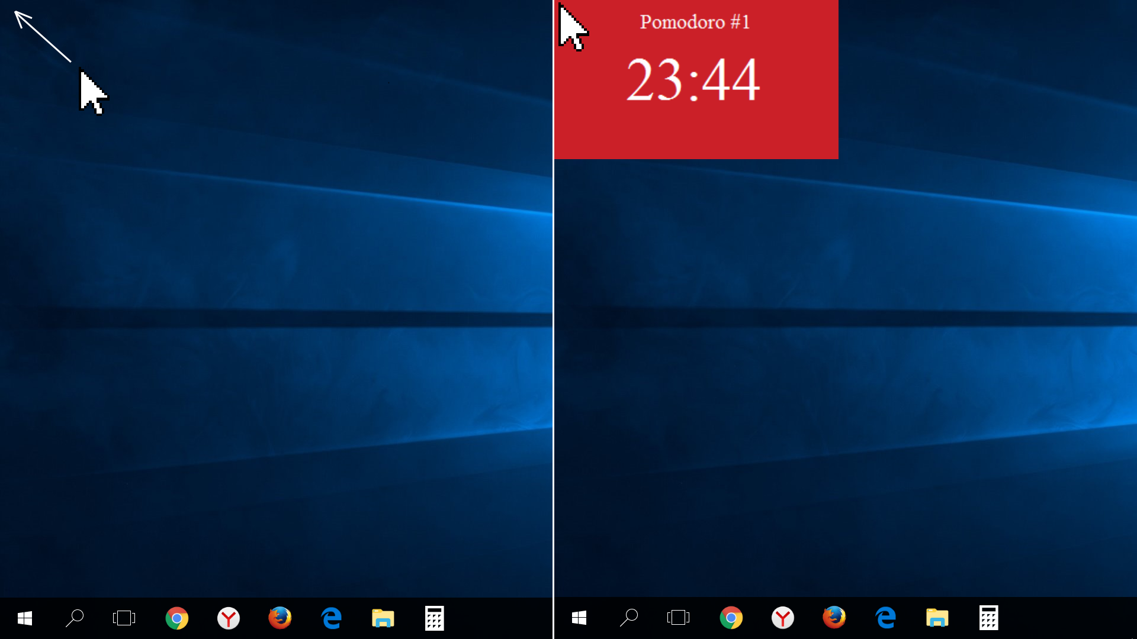The width and height of the screenshot is (1137, 639).
Task: Launch Firefox from the left taskbar
Action: click(x=280, y=618)
